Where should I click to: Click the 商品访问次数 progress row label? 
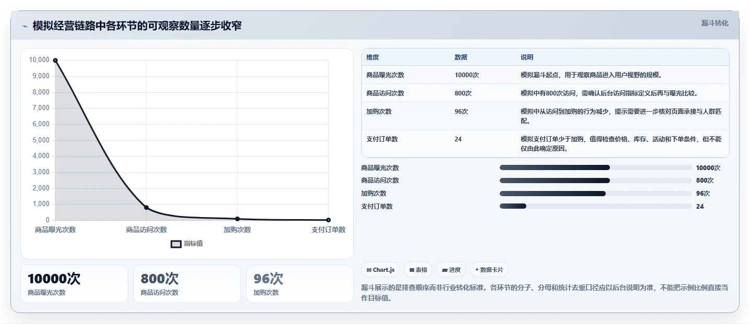[380, 181]
